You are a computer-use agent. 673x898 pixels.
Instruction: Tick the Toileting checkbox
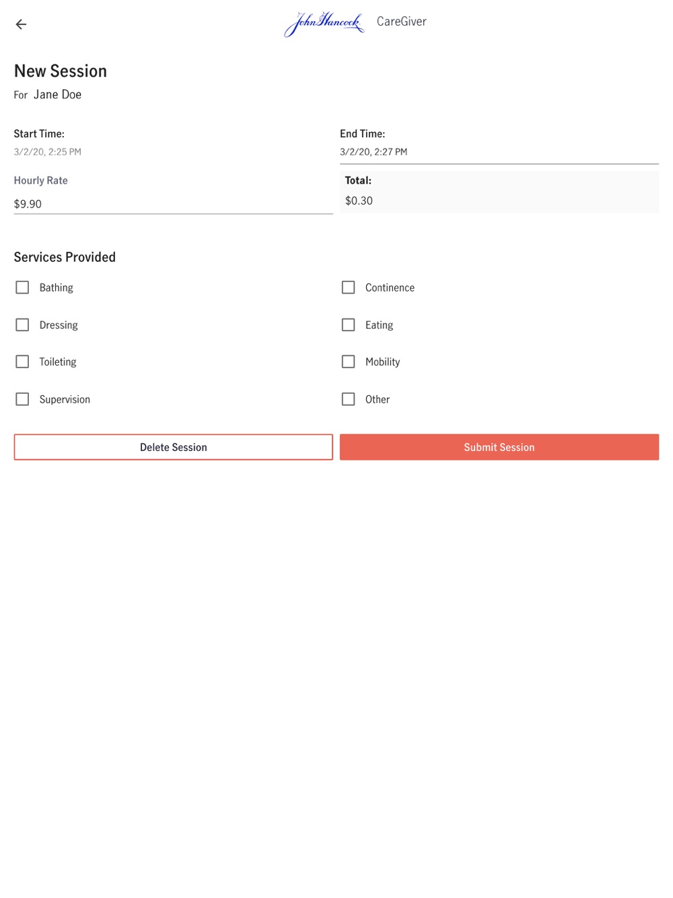pos(22,362)
